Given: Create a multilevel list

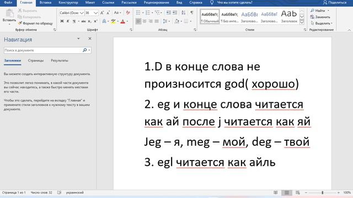Looking at the screenshot, I should pos(157,13).
